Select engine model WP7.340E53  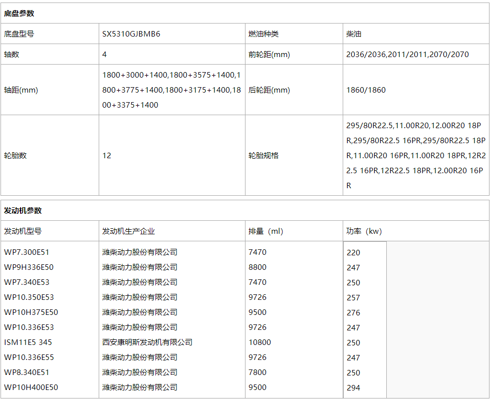(x=27, y=282)
